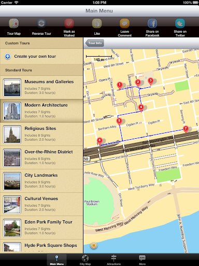The image size is (199, 266).
Task: Tap the Like thumbs-up icon
Action: pyautogui.click(x=97, y=23)
